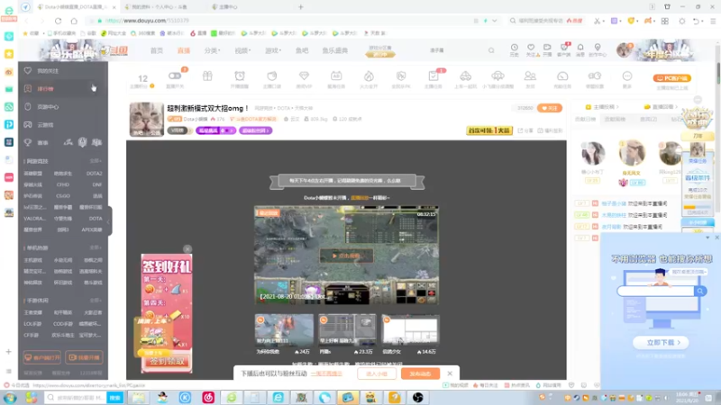This screenshot has height=405, width=721.
Task: Open the AD task icon in toolbar
Action: pyautogui.click(x=336, y=76)
